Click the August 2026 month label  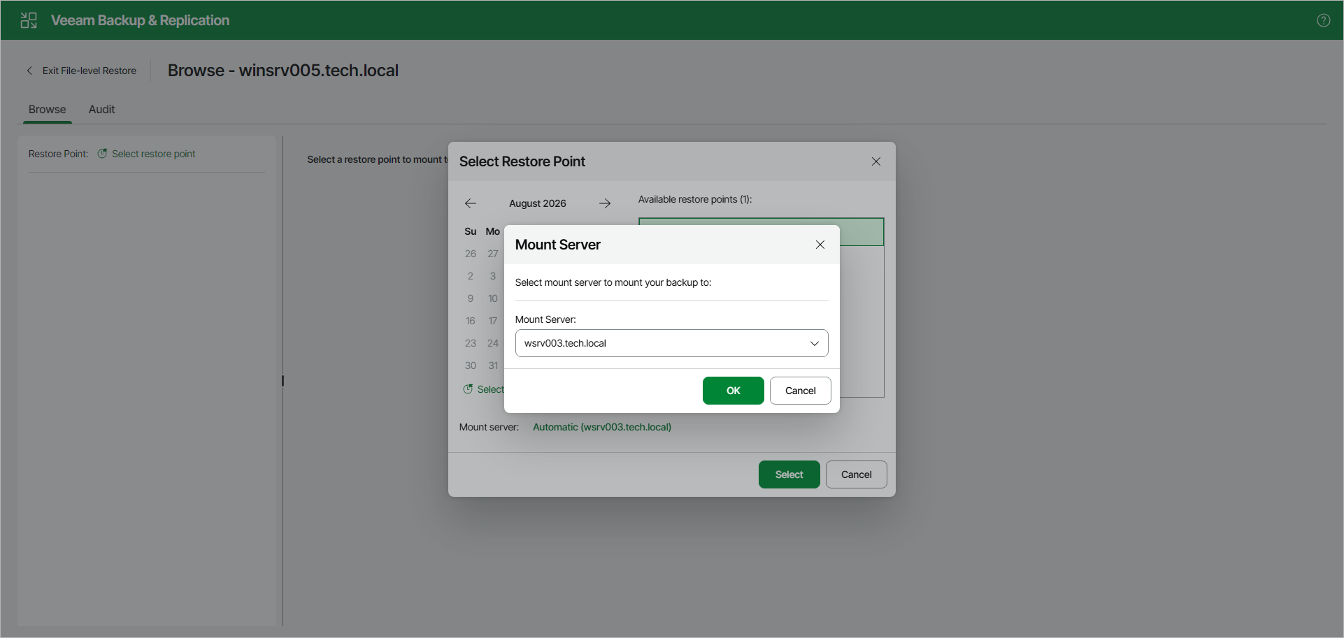[538, 203]
